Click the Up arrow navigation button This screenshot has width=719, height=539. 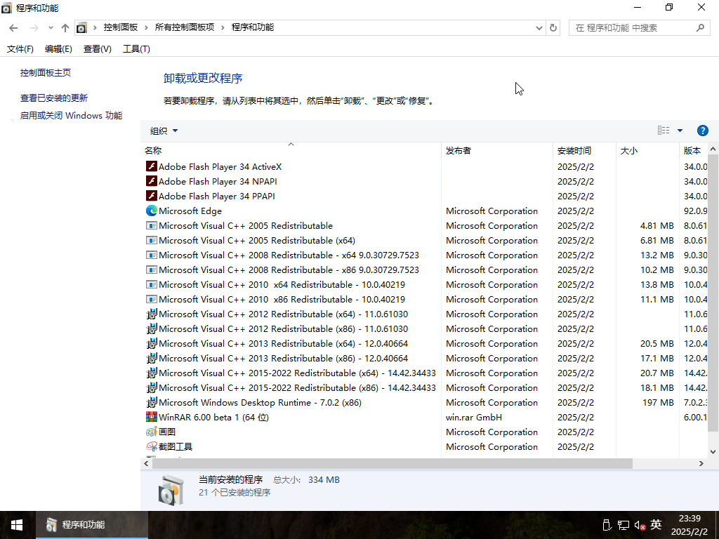click(65, 28)
